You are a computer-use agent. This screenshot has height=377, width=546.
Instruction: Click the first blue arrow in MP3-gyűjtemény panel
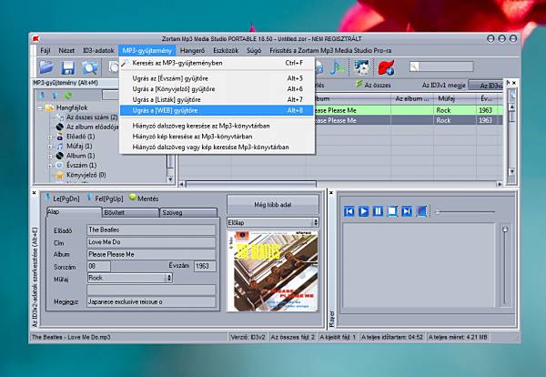(43, 95)
